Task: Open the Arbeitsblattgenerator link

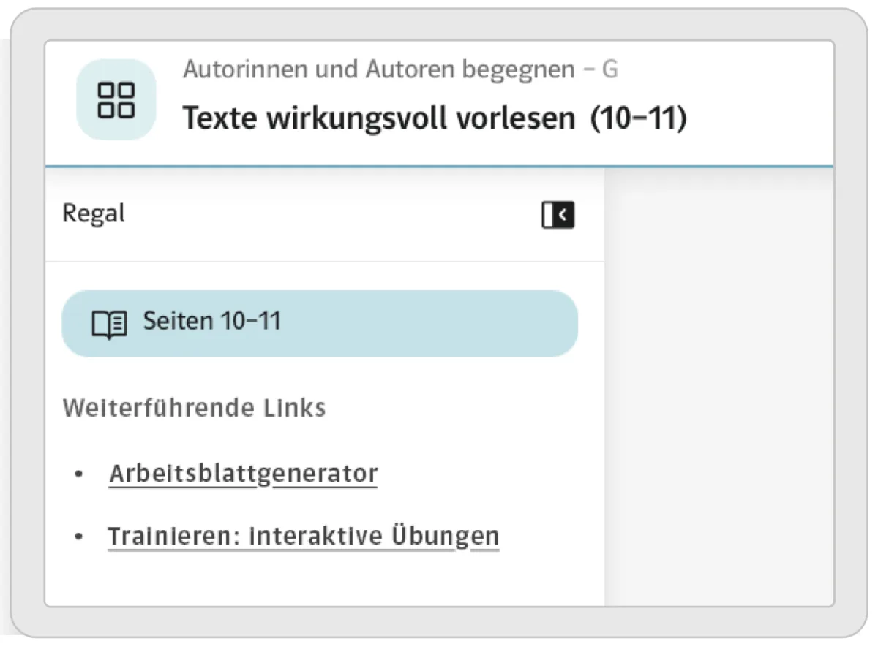Action: (x=244, y=473)
